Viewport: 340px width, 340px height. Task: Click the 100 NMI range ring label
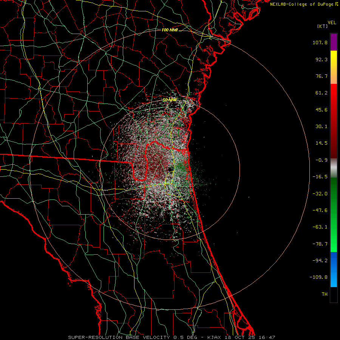click(x=170, y=30)
